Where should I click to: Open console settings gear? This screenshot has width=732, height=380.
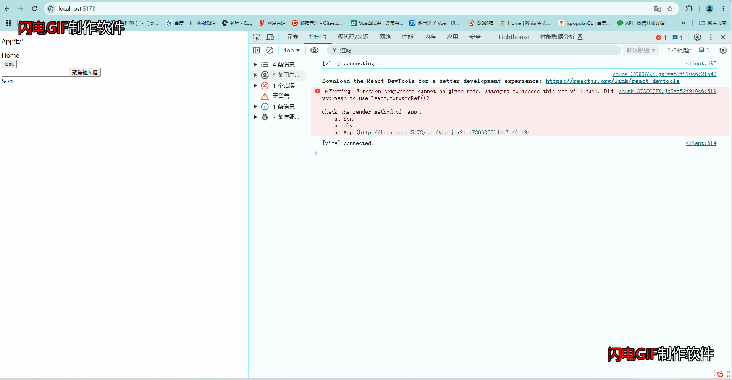pos(723,50)
